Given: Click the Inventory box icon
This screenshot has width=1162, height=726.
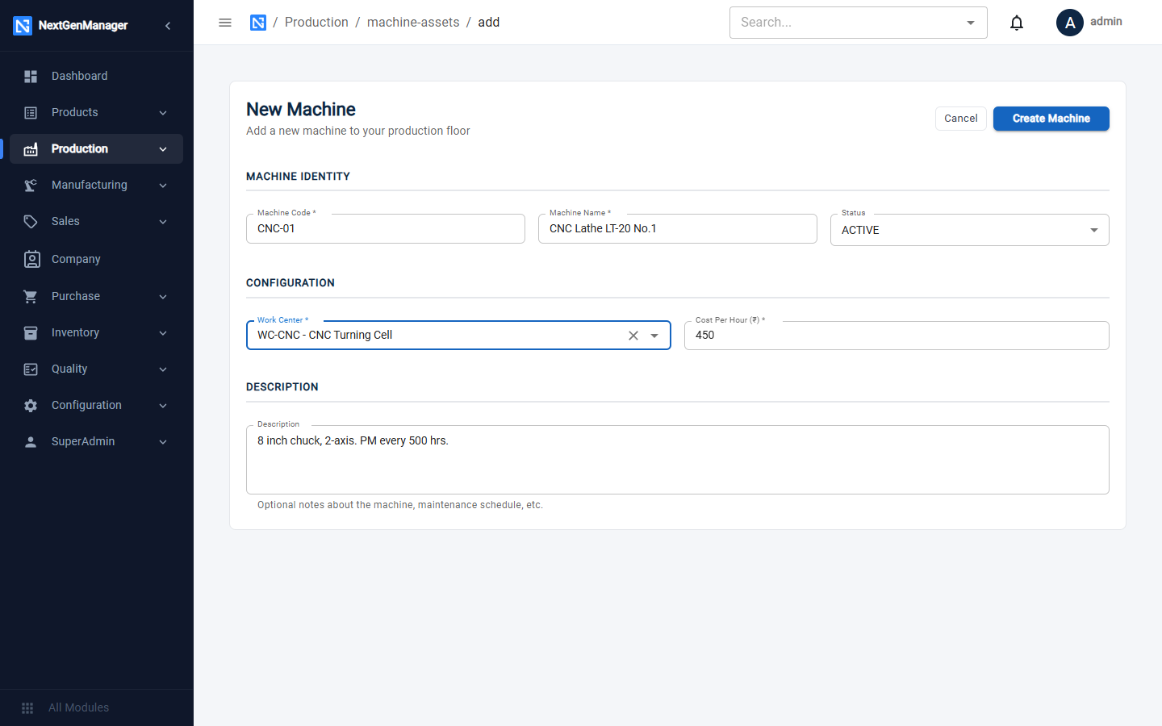Looking at the screenshot, I should (x=31, y=333).
